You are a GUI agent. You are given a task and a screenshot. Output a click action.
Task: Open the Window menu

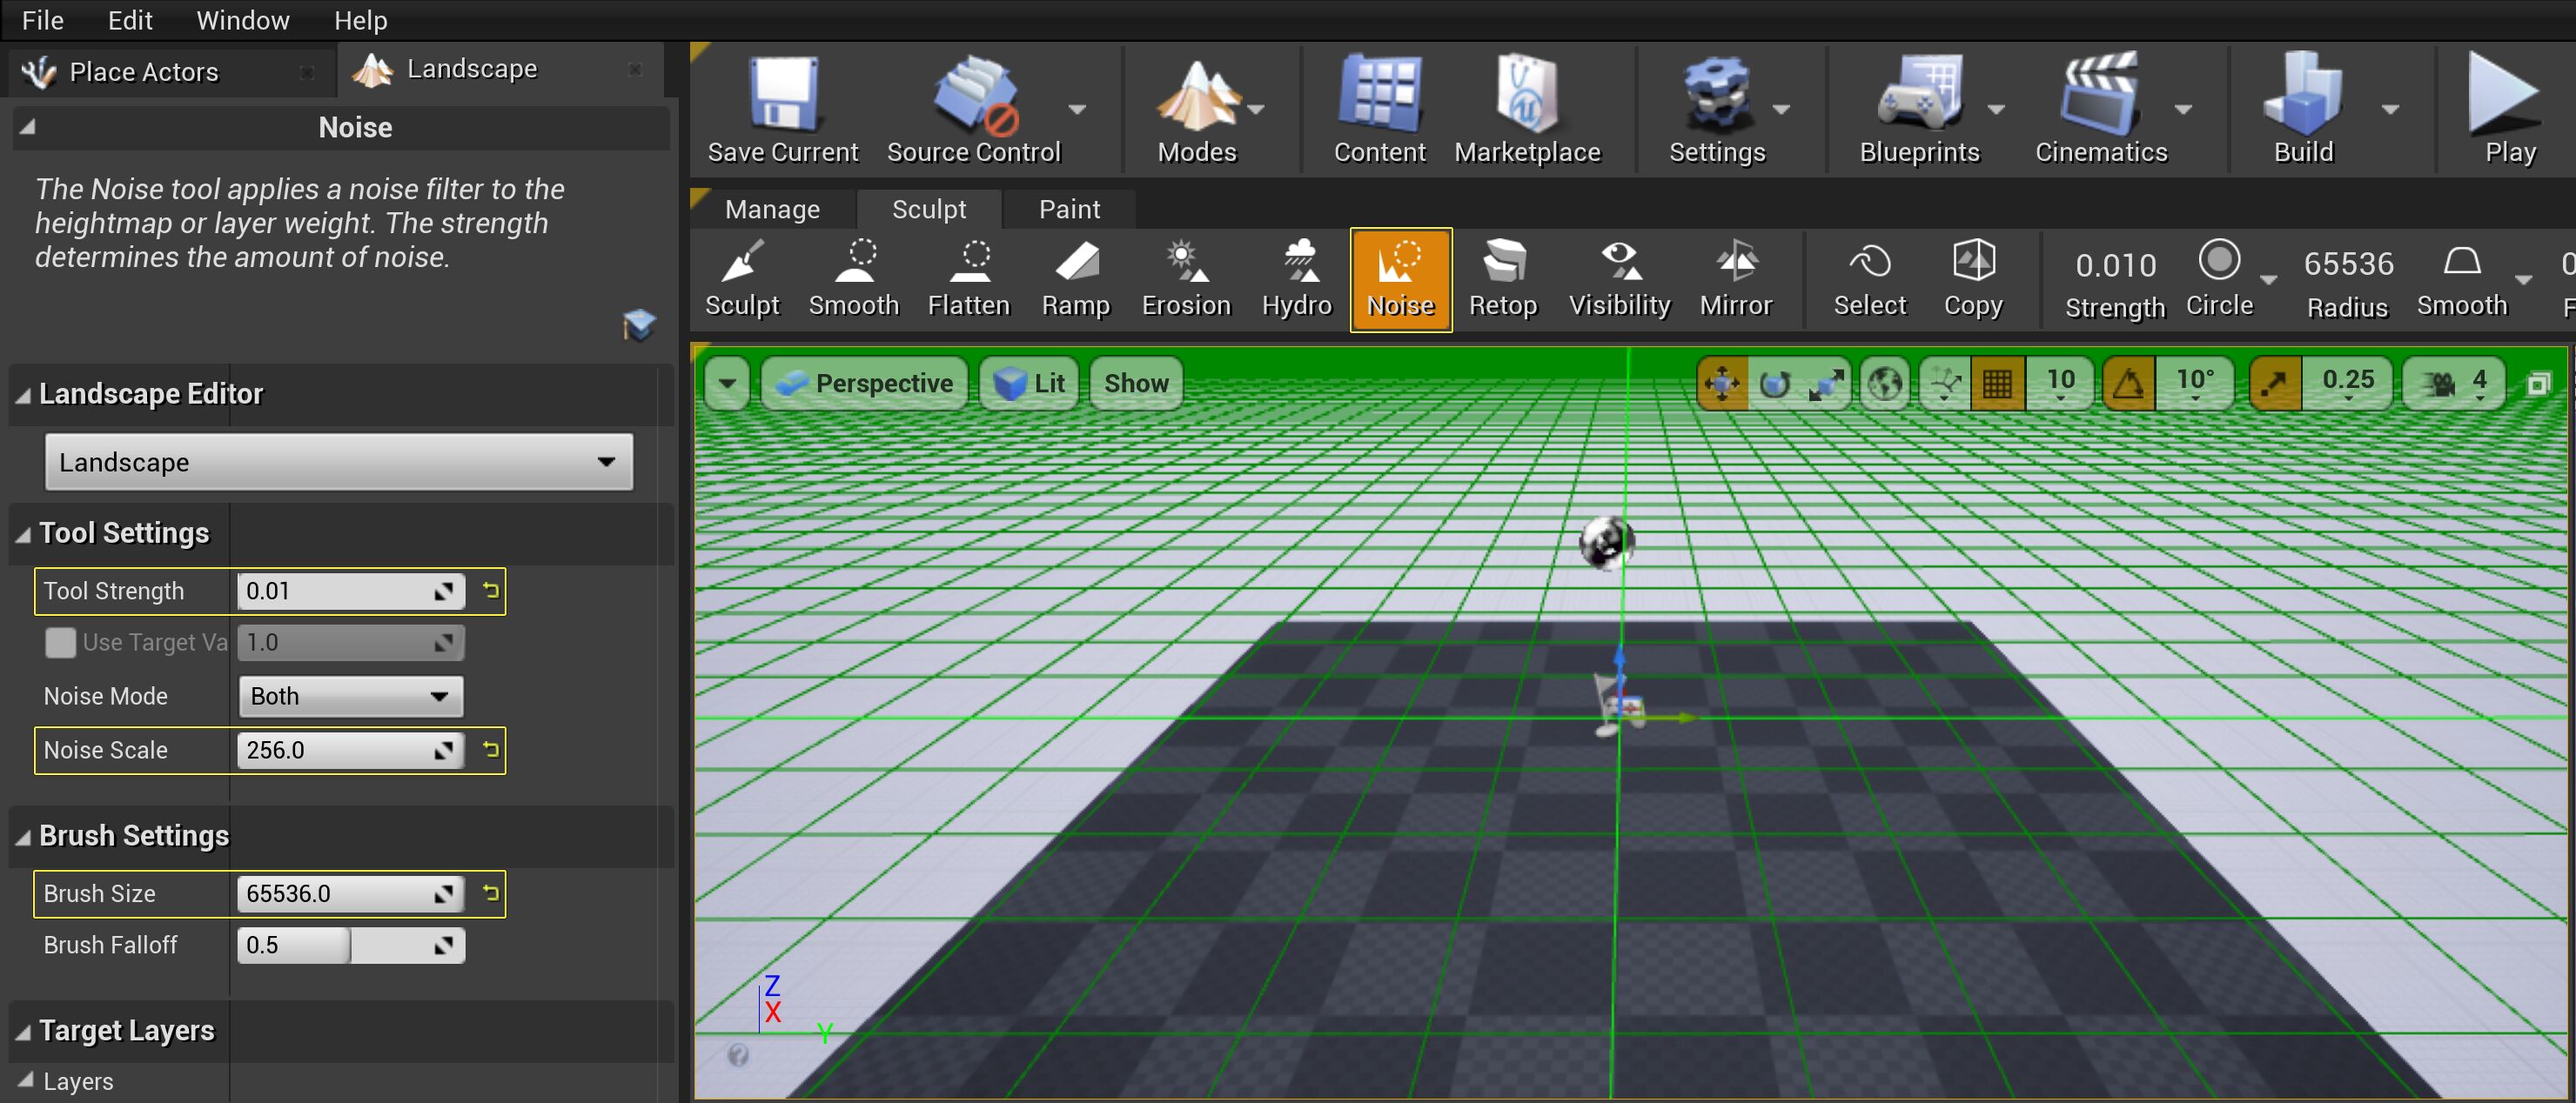(x=241, y=20)
